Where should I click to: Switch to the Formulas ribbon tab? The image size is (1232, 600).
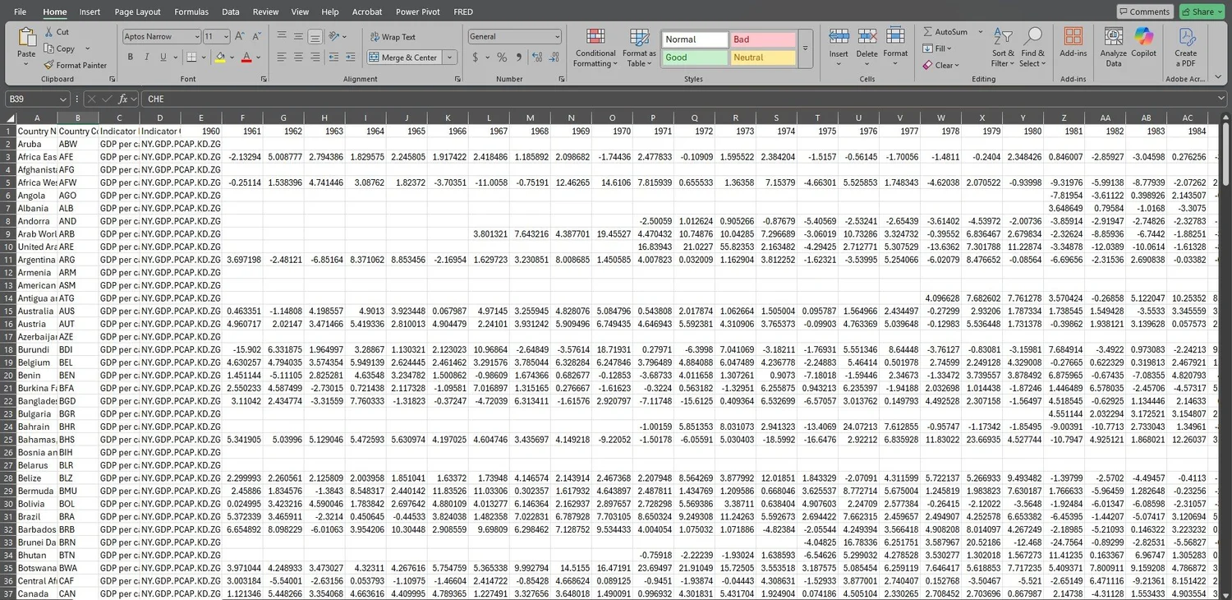(191, 12)
